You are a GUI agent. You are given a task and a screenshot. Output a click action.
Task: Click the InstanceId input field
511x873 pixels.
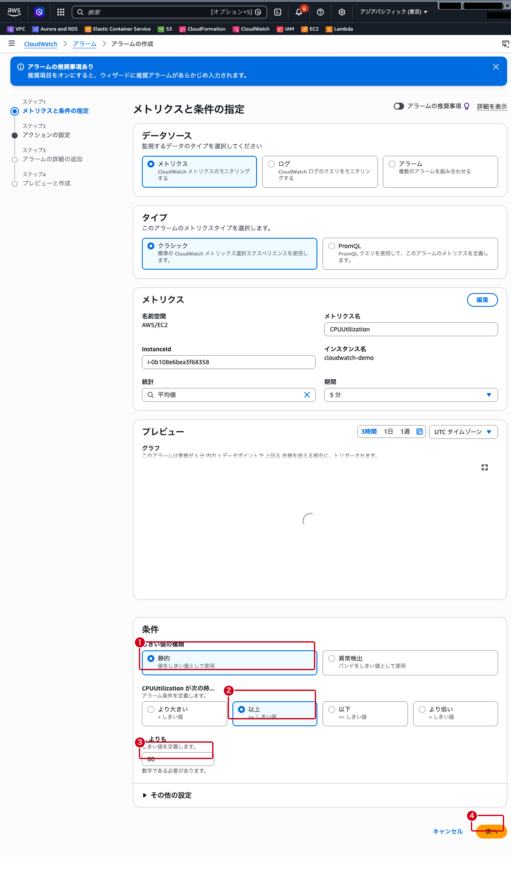coord(229,362)
